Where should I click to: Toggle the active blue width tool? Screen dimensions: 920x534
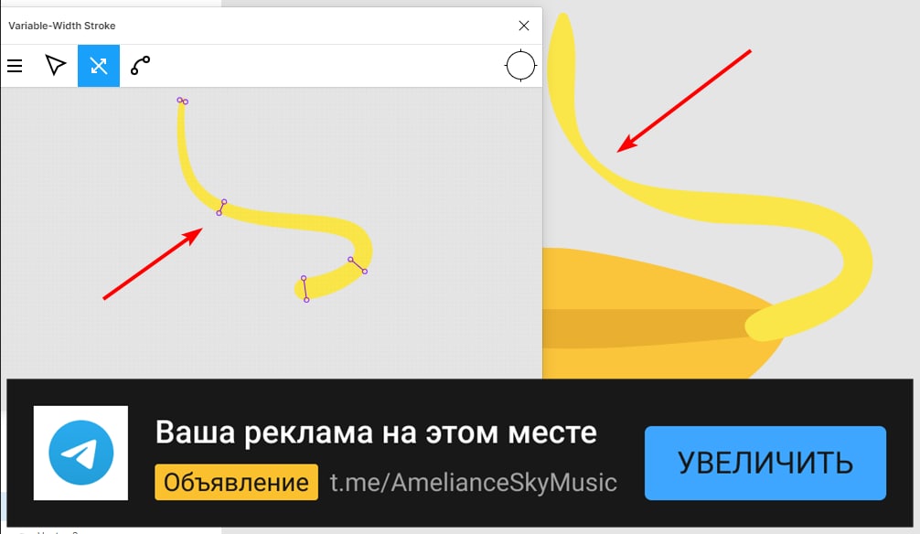pyautogui.click(x=99, y=66)
